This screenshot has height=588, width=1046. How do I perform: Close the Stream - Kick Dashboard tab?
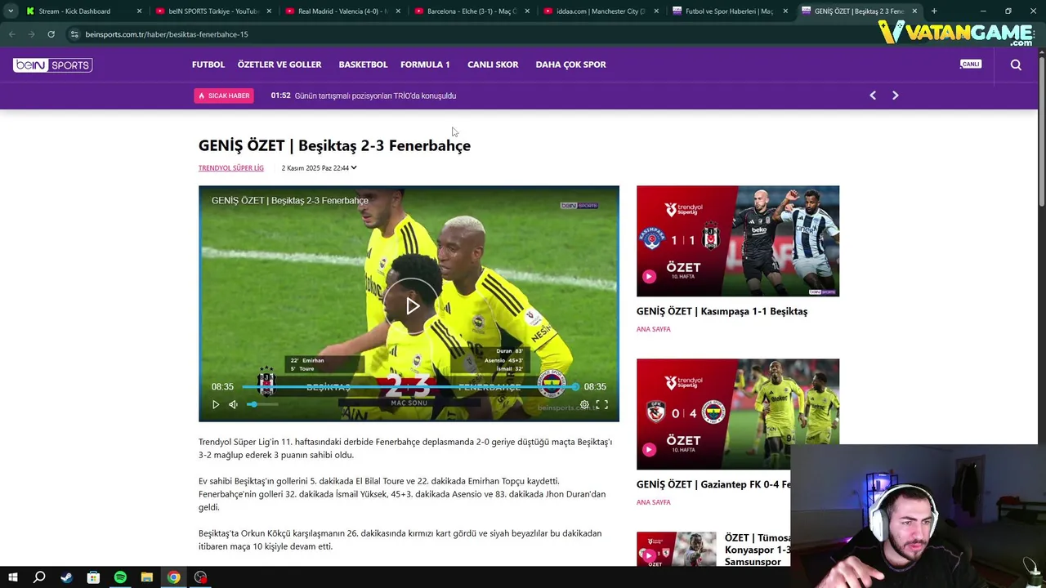click(x=139, y=11)
